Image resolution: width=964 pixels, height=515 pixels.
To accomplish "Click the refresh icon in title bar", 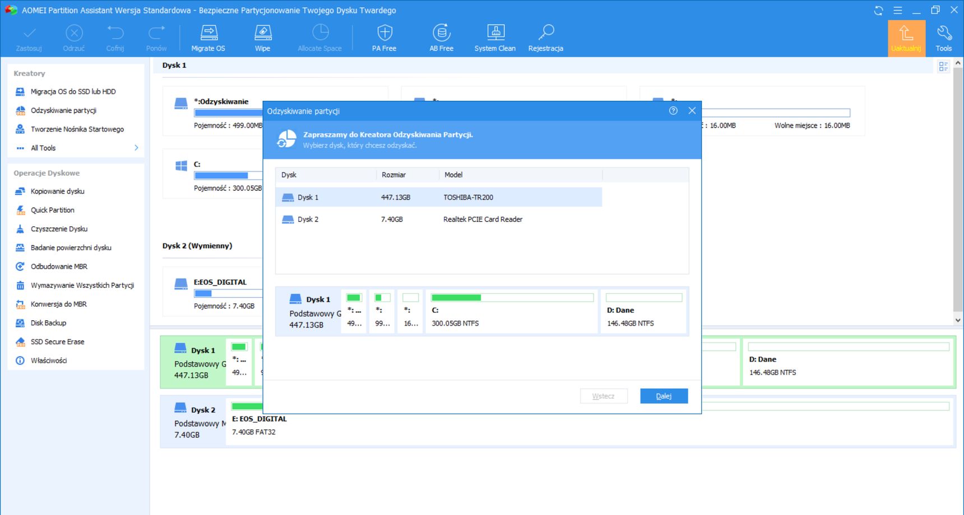I will tap(878, 10).
